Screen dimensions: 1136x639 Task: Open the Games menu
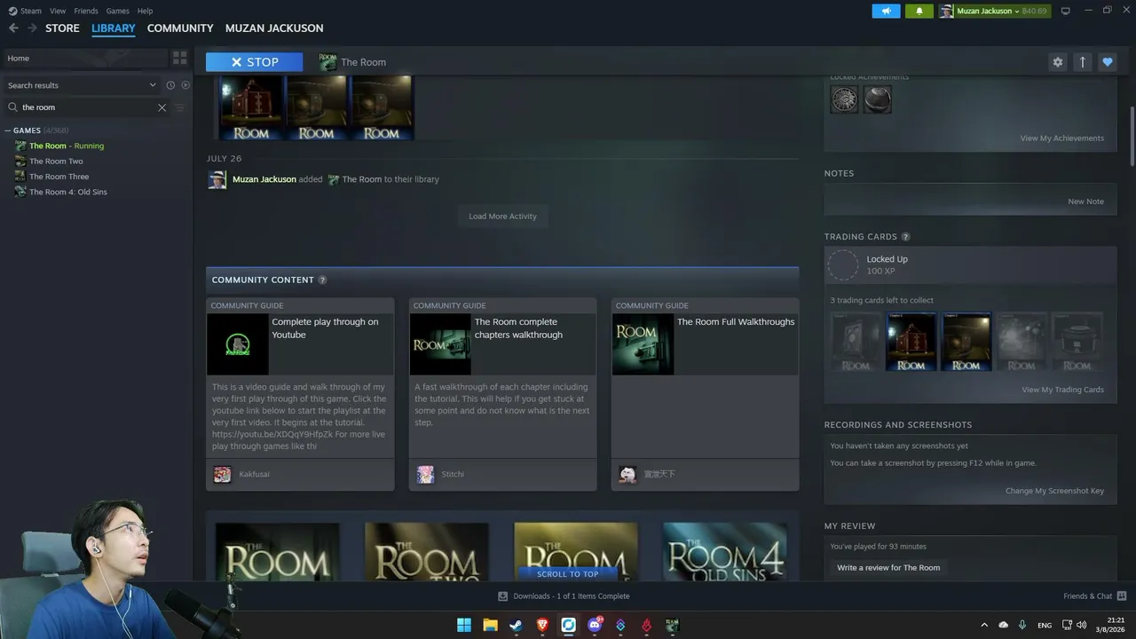point(117,11)
